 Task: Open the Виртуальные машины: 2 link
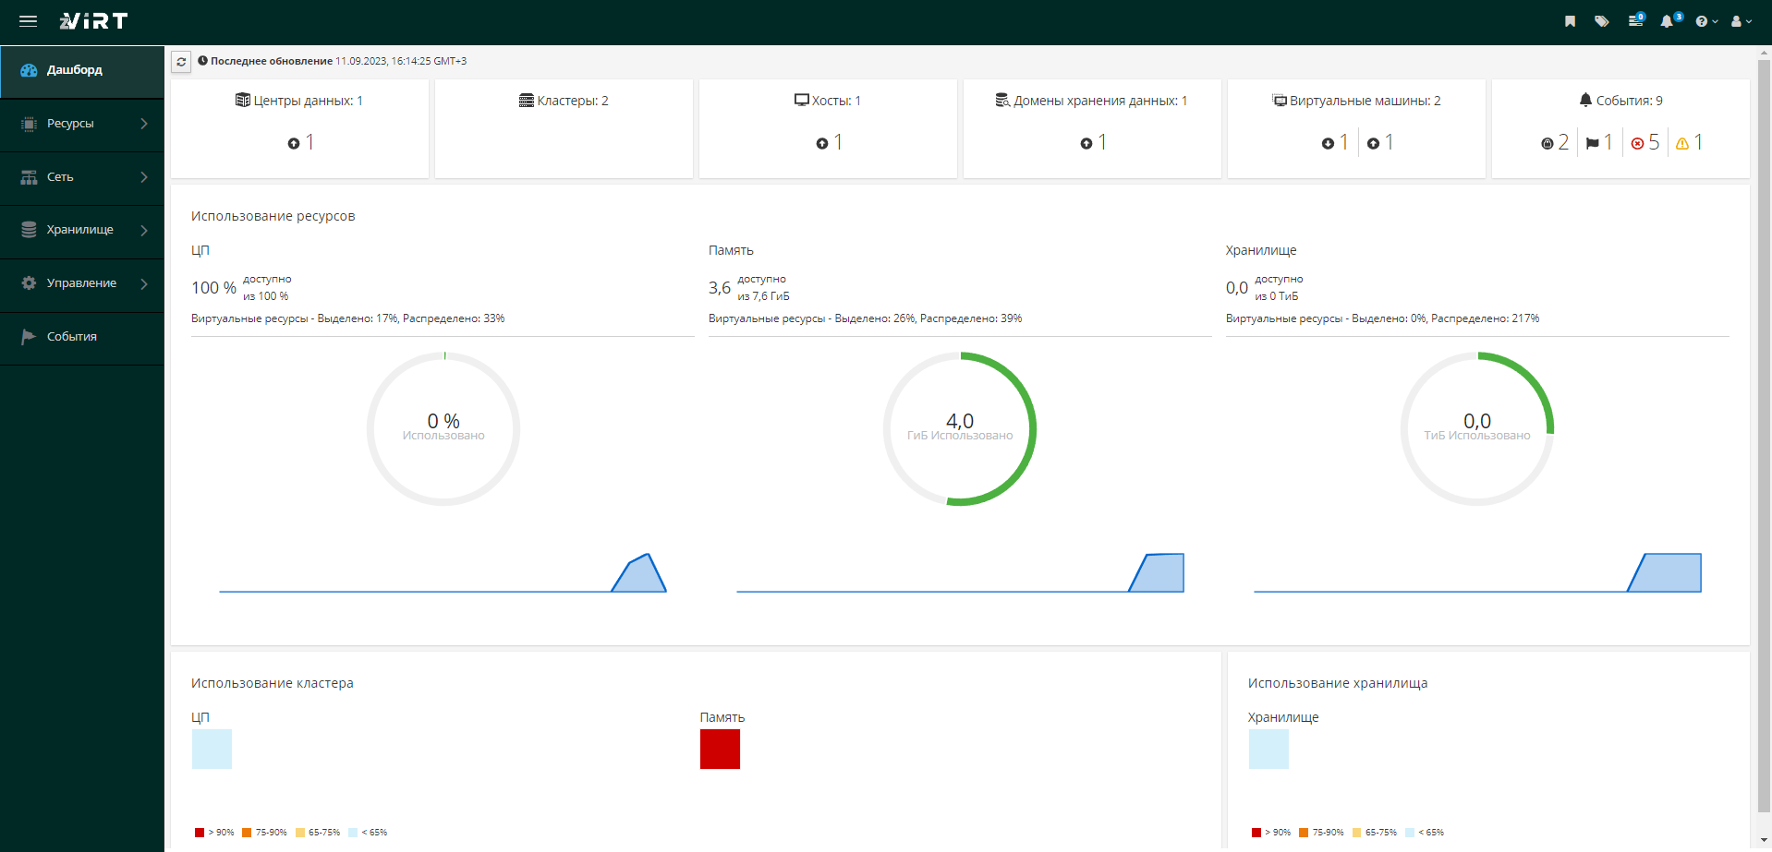pos(1356,101)
